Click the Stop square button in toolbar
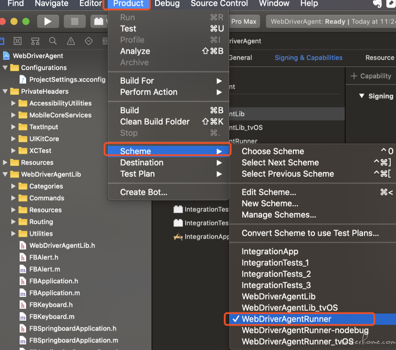Viewport: 396px width, 350px height. point(75,21)
